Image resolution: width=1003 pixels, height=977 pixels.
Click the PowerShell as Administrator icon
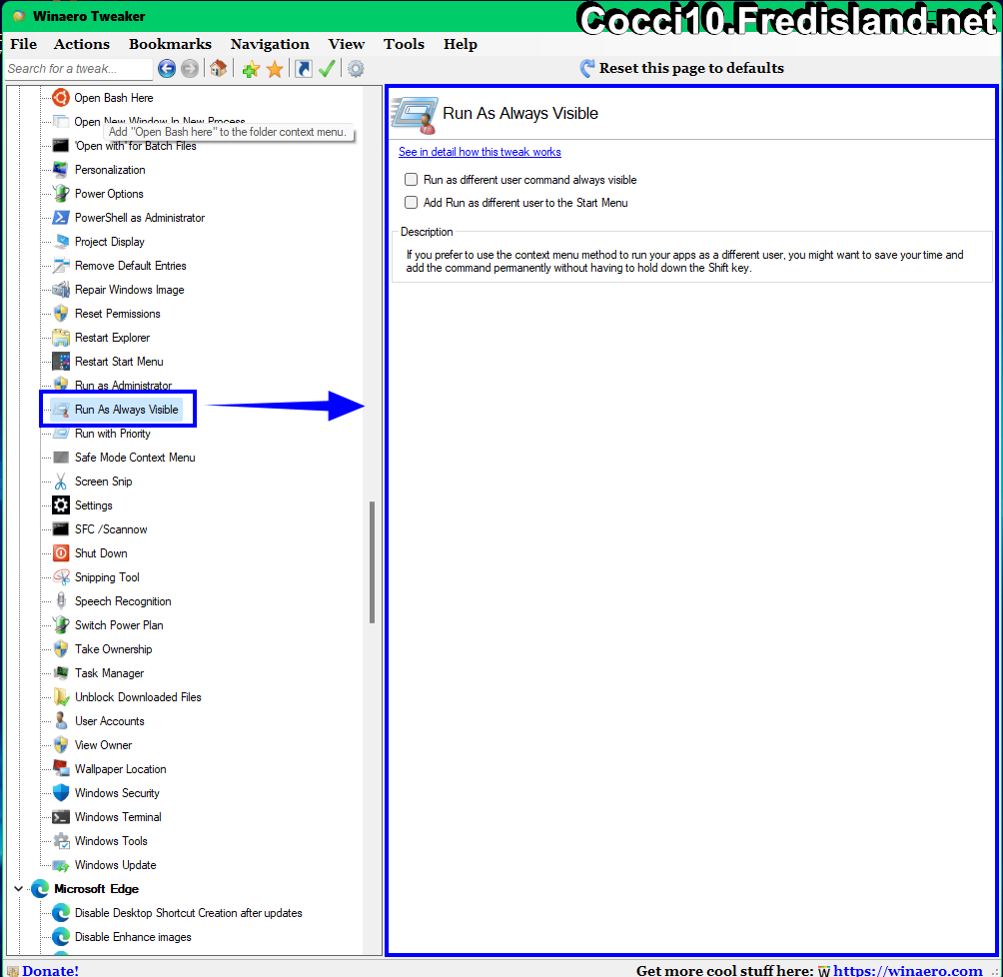(61, 218)
